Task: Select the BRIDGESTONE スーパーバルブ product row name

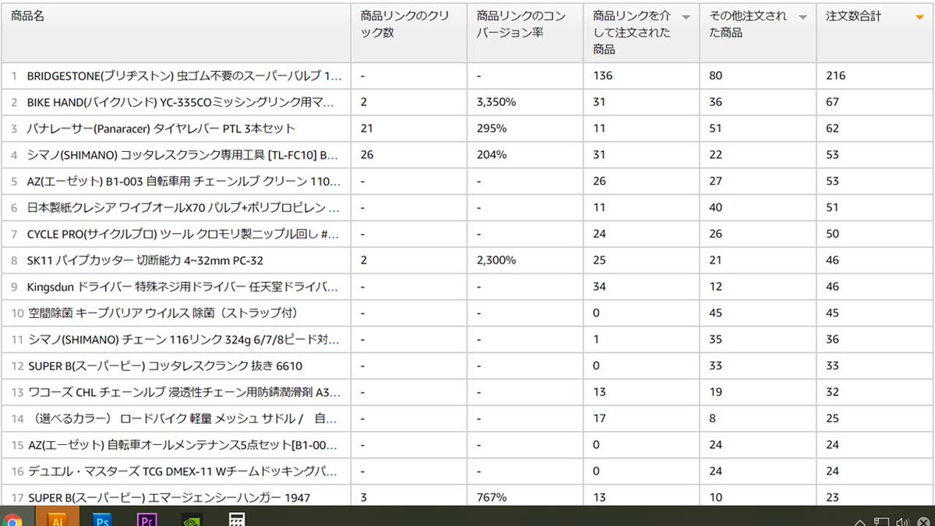Action: [184, 76]
